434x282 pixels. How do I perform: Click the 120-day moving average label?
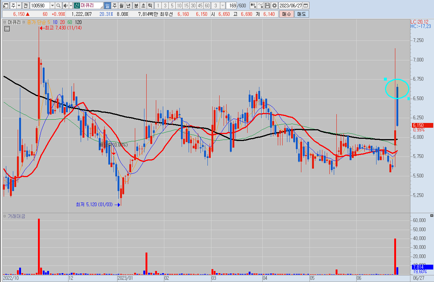[78, 22]
